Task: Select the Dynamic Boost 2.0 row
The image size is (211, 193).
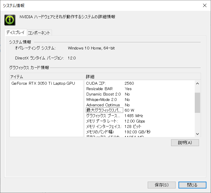Action: tap(104, 94)
